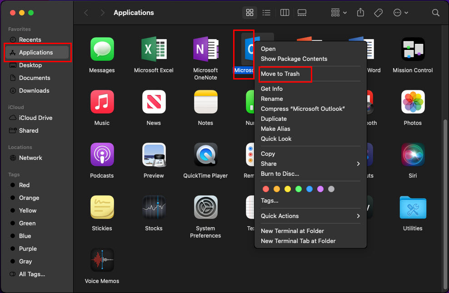
Task: Choose Burn to Disc…
Action: (x=310, y=174)
